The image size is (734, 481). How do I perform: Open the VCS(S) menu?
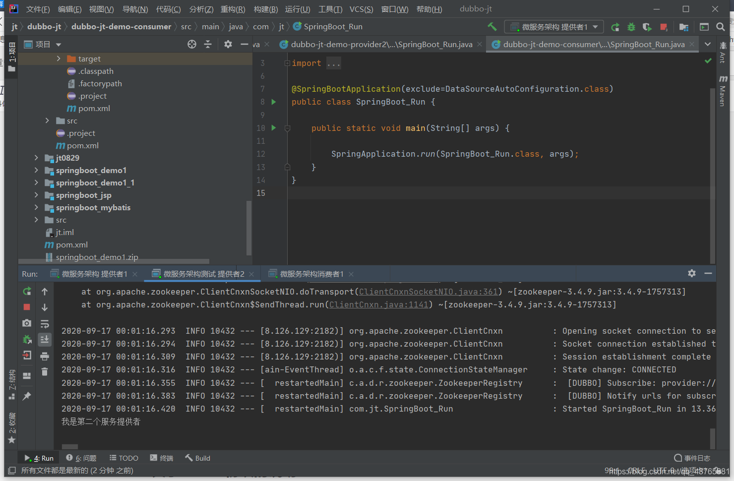tap(361, 9)
